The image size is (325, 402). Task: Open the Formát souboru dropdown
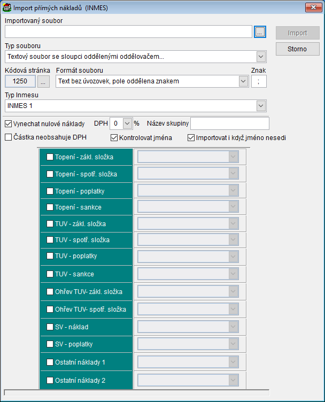tap(243, 81)
